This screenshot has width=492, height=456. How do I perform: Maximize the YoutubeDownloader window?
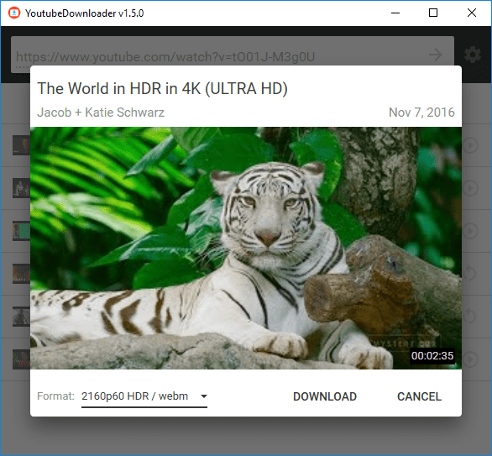pos(433,13)
